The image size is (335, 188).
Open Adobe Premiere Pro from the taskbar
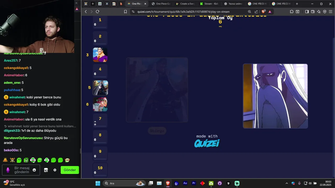coord(194,183)
